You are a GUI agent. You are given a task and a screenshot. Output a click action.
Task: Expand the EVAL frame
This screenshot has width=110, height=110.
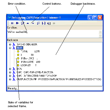(10, 69)
